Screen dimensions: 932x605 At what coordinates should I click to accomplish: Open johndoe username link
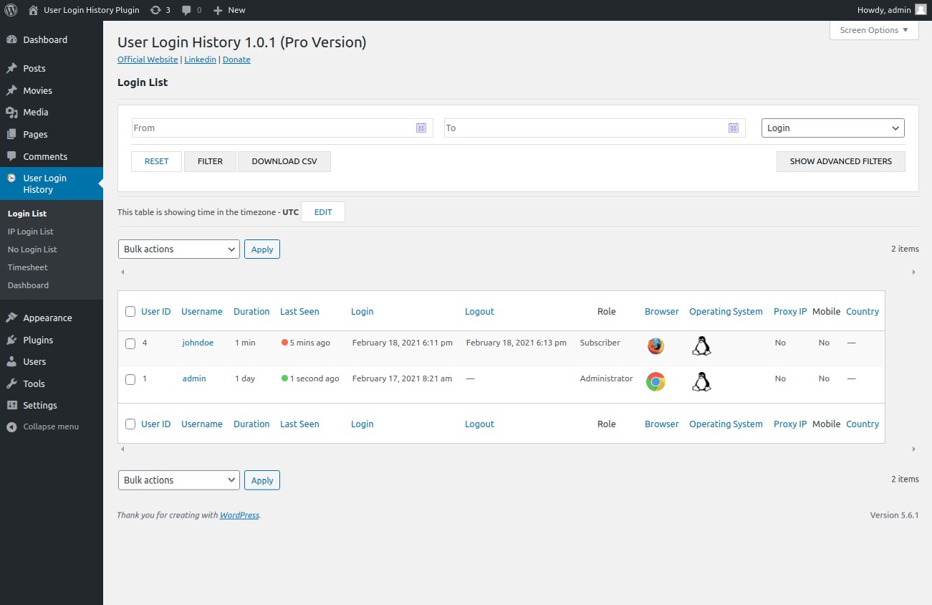[198, 343]
